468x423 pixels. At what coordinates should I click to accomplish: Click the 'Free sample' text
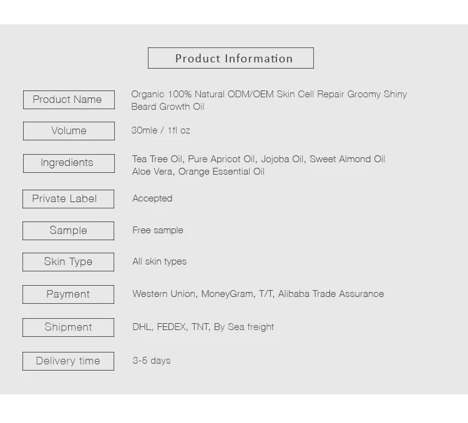coord(158,230)
